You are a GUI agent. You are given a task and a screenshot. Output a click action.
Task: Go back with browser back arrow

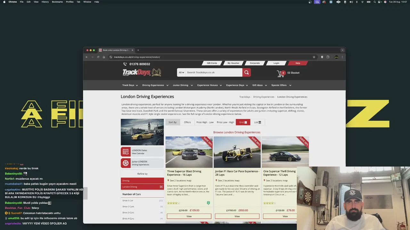pos(86,57)
